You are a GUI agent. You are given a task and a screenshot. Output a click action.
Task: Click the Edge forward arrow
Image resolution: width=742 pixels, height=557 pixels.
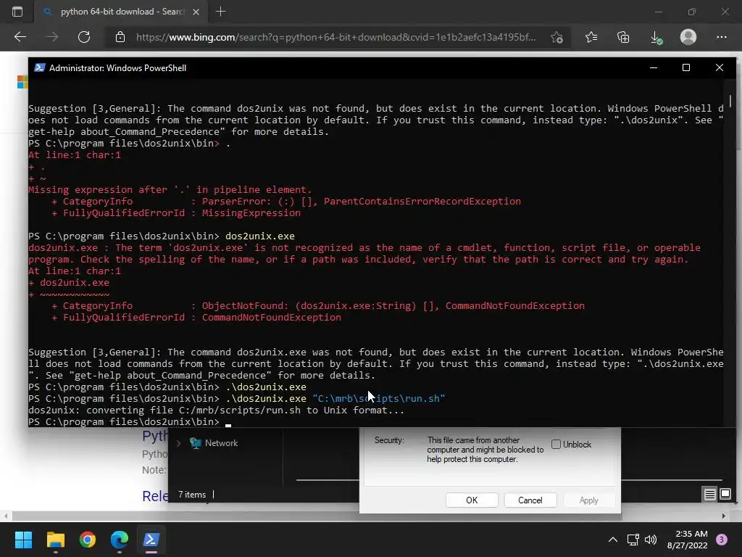52,37
